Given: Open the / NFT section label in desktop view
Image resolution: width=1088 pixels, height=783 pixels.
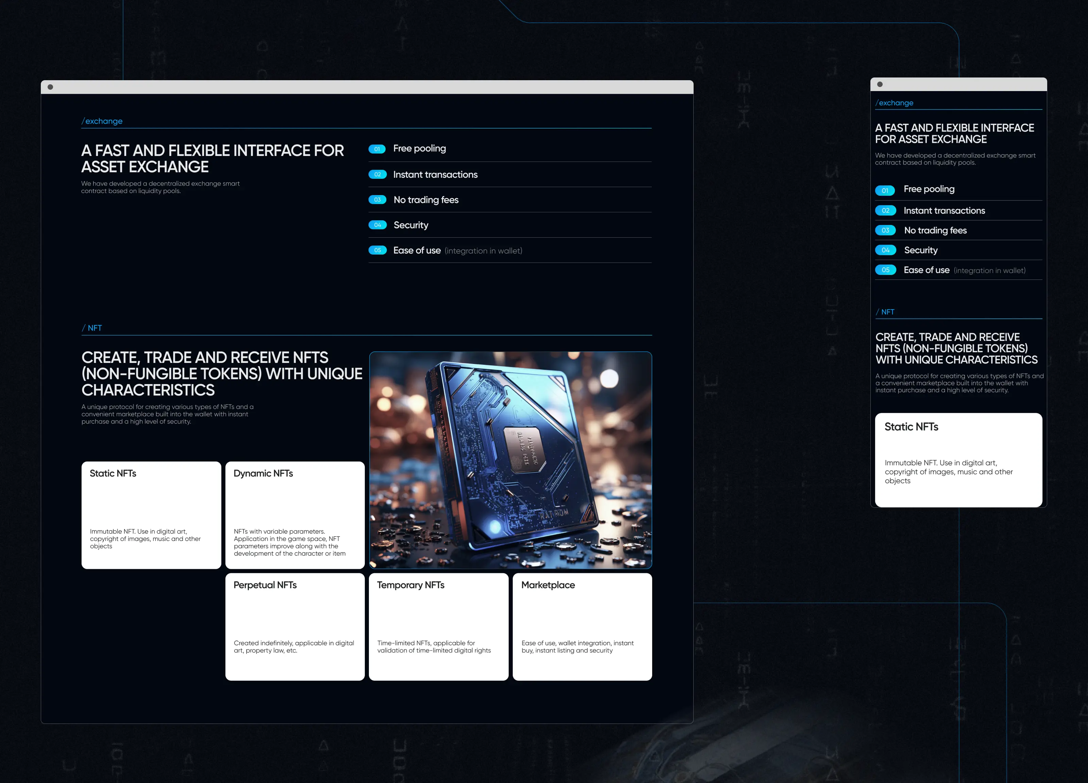Looking at the screenshot, I should (x=92, y=328).
